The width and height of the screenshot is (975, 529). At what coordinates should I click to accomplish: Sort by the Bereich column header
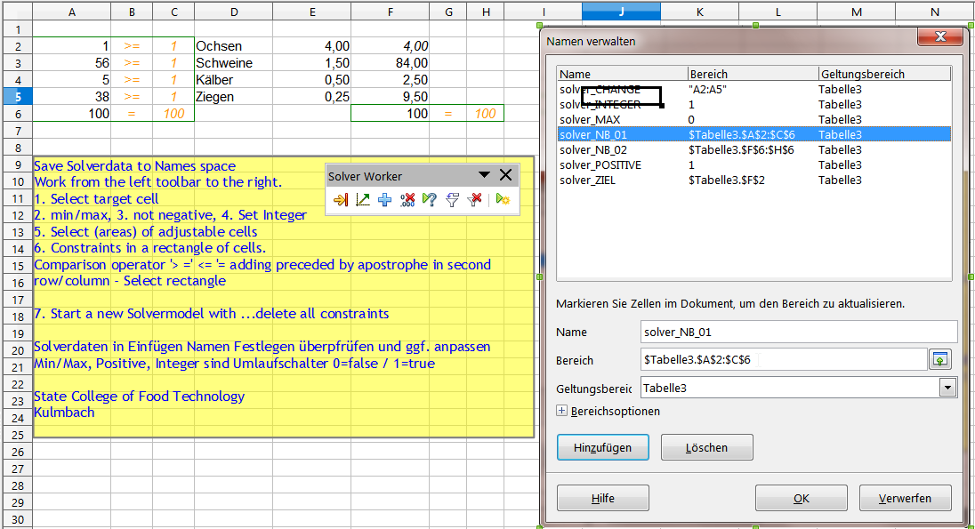click(753, 75)
